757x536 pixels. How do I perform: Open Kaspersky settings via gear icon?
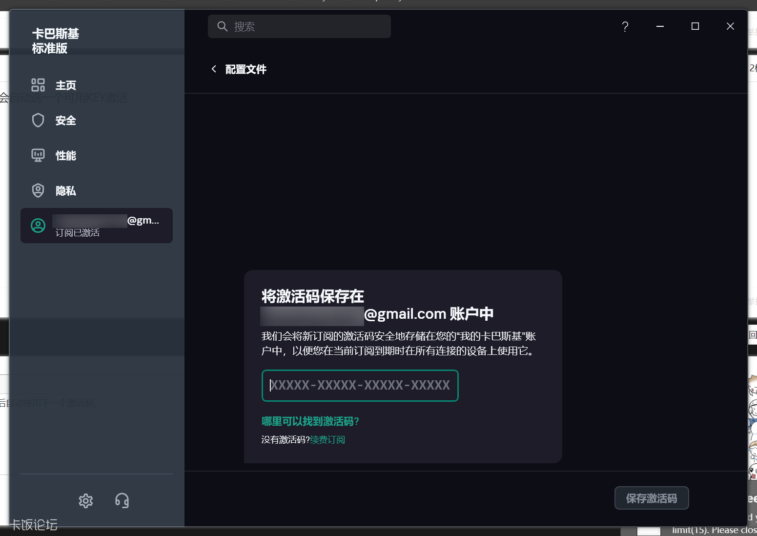point(85,500)
